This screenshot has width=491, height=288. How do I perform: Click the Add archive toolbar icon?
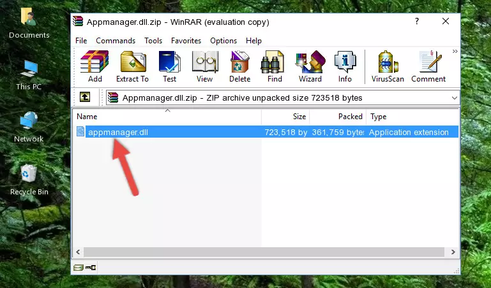pyautogui.click(x=94, y=66)
